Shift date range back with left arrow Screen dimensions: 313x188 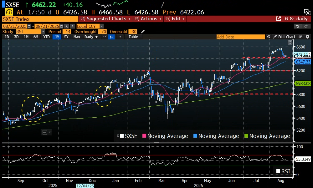67,26
